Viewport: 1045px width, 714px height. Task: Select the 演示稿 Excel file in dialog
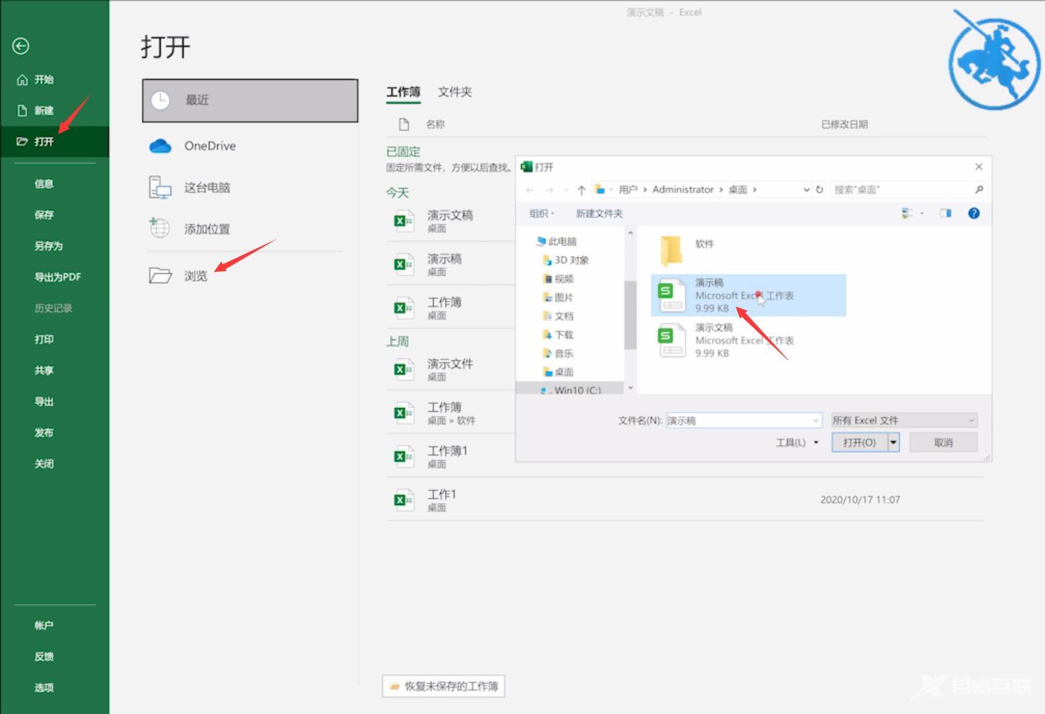pyautogui.click(x=748, y=295)
